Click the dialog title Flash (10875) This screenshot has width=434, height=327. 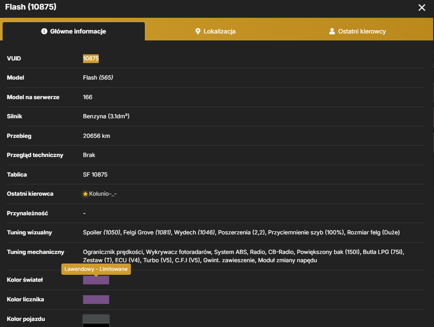click(31, 7)
